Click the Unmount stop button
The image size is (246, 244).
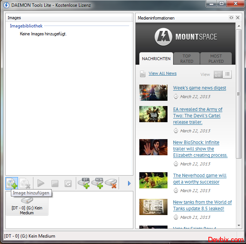55,183
